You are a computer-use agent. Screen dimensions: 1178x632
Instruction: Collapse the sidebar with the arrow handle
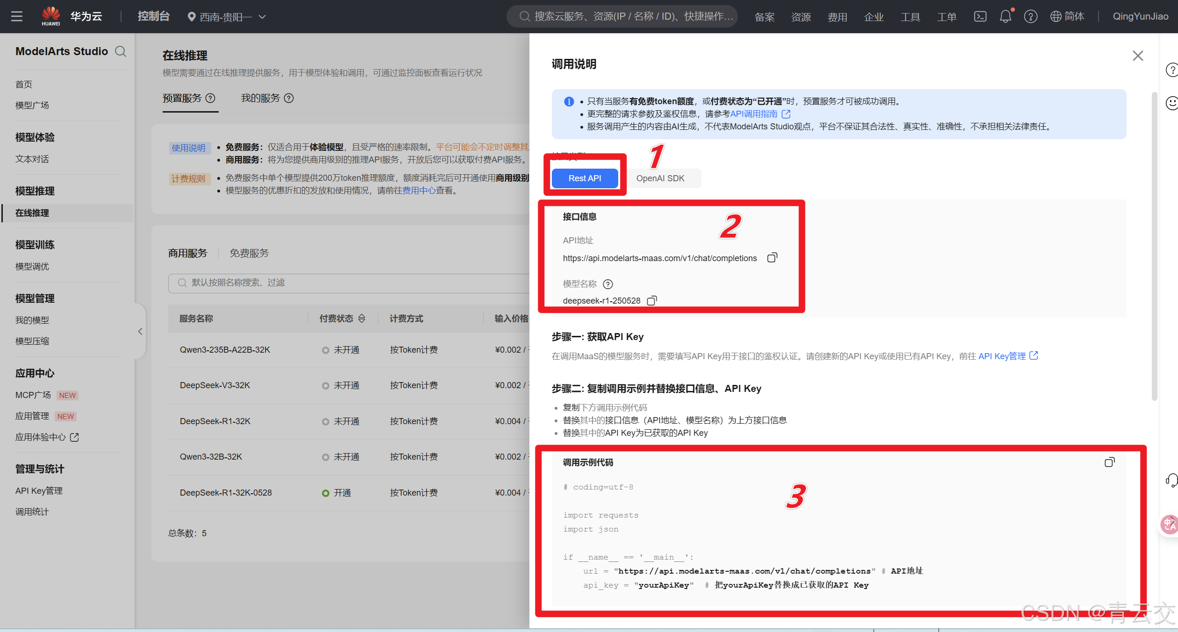(140, 331)
